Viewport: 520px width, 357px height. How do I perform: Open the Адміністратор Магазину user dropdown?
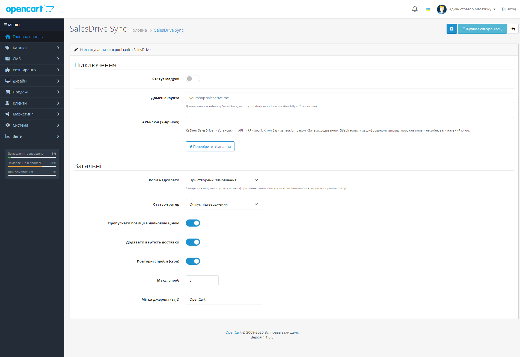473,9
